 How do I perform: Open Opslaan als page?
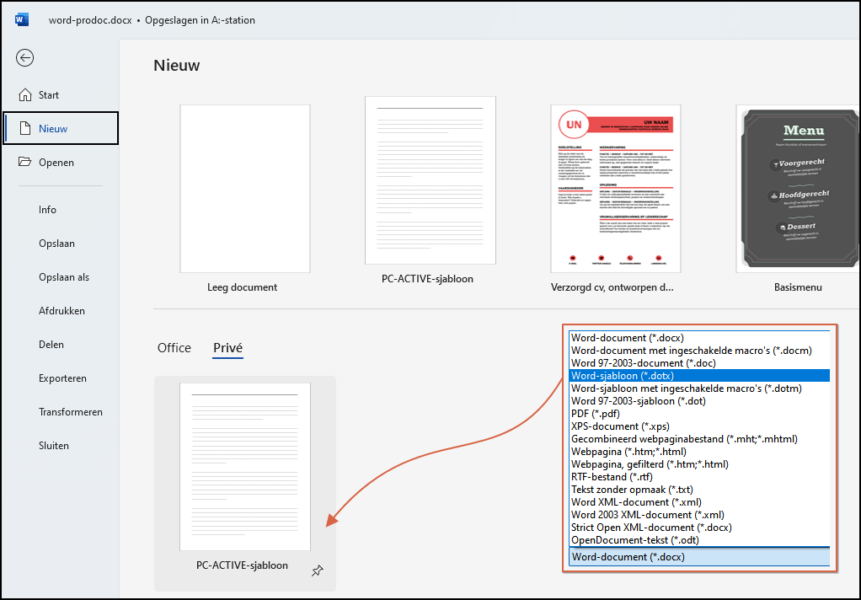(64, 277)
